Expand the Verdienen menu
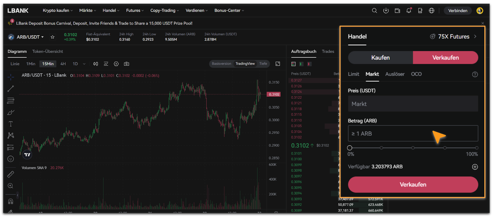Image resolution: width=493 pixels, height=218 pixels. (197, 10)
